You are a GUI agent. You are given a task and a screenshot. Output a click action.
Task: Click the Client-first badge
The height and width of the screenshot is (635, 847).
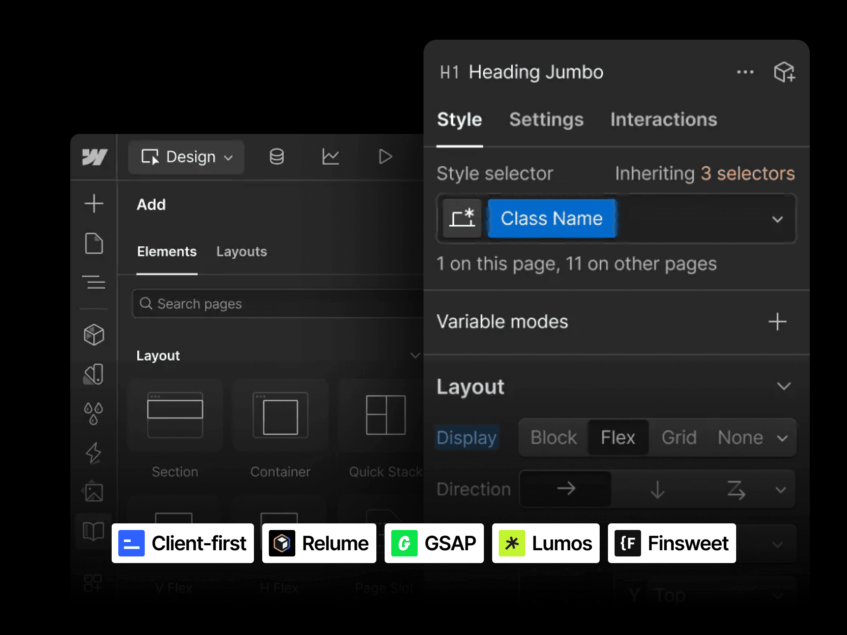(183, 543)
